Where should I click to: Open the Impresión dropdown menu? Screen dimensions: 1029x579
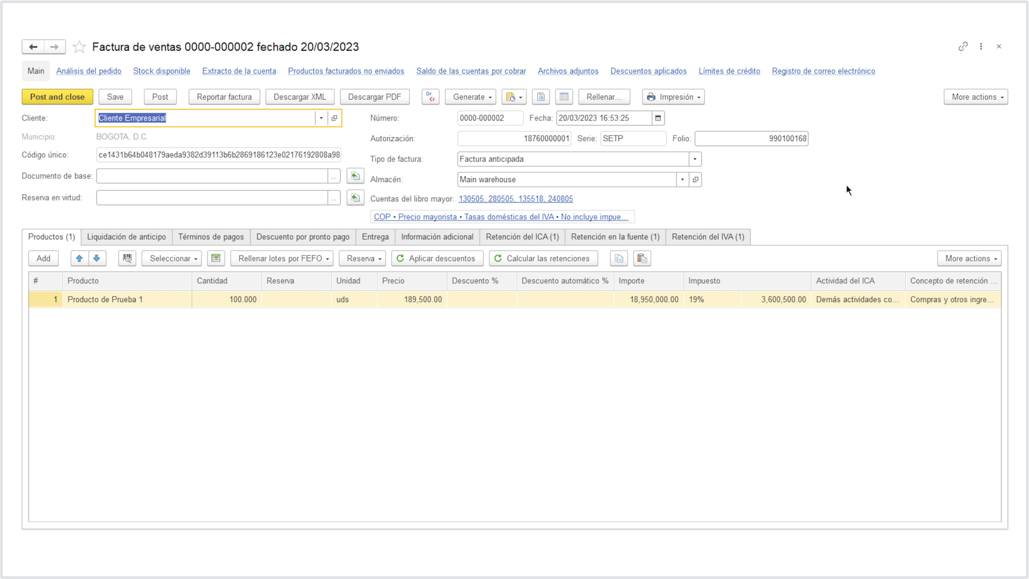pyautogui.click(x=673, y=97)
